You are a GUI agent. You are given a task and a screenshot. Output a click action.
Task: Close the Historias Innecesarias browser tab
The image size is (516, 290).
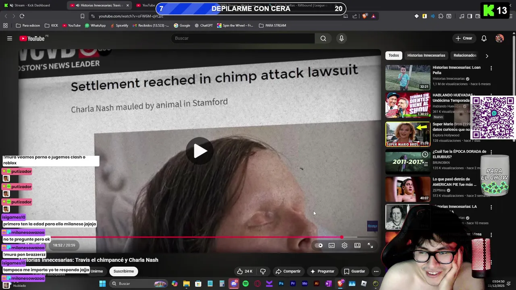[x=127, y=5]
